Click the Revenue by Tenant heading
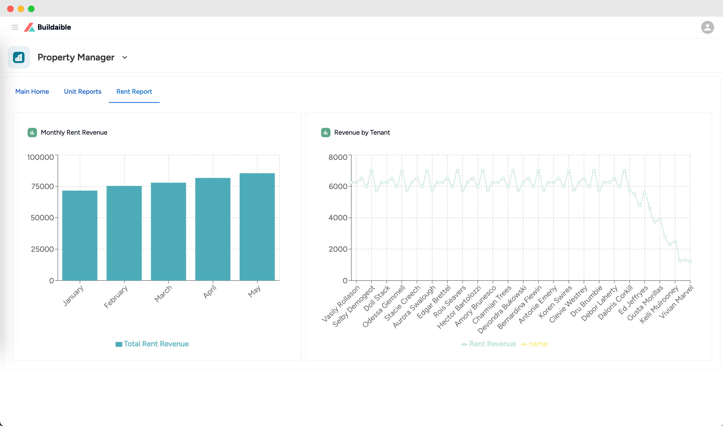Viewport: 723px width, 426px height. click(x=362, y=133)
